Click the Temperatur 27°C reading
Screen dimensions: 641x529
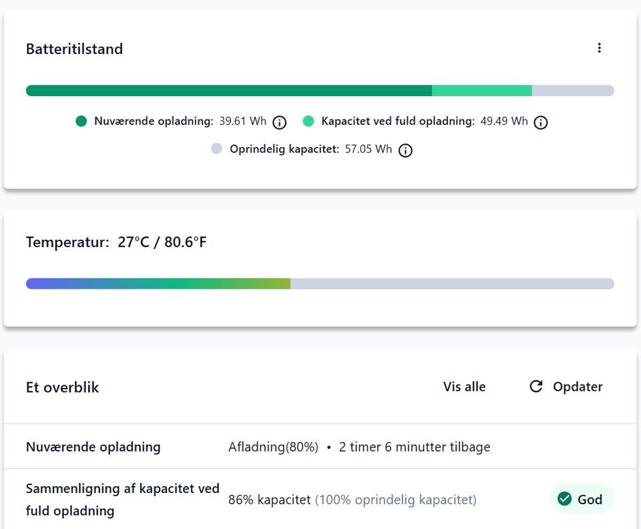point(116,242)
